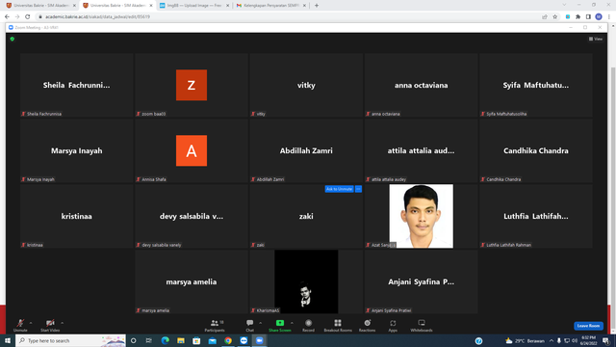The width and height of the screenshot is (616, 347).
Task: Close the ImgBB browser tab
Action: 227,6
